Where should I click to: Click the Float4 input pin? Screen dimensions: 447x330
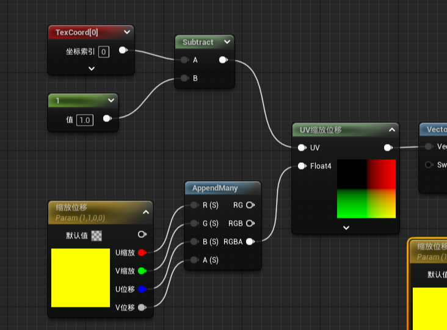[302, 166]
